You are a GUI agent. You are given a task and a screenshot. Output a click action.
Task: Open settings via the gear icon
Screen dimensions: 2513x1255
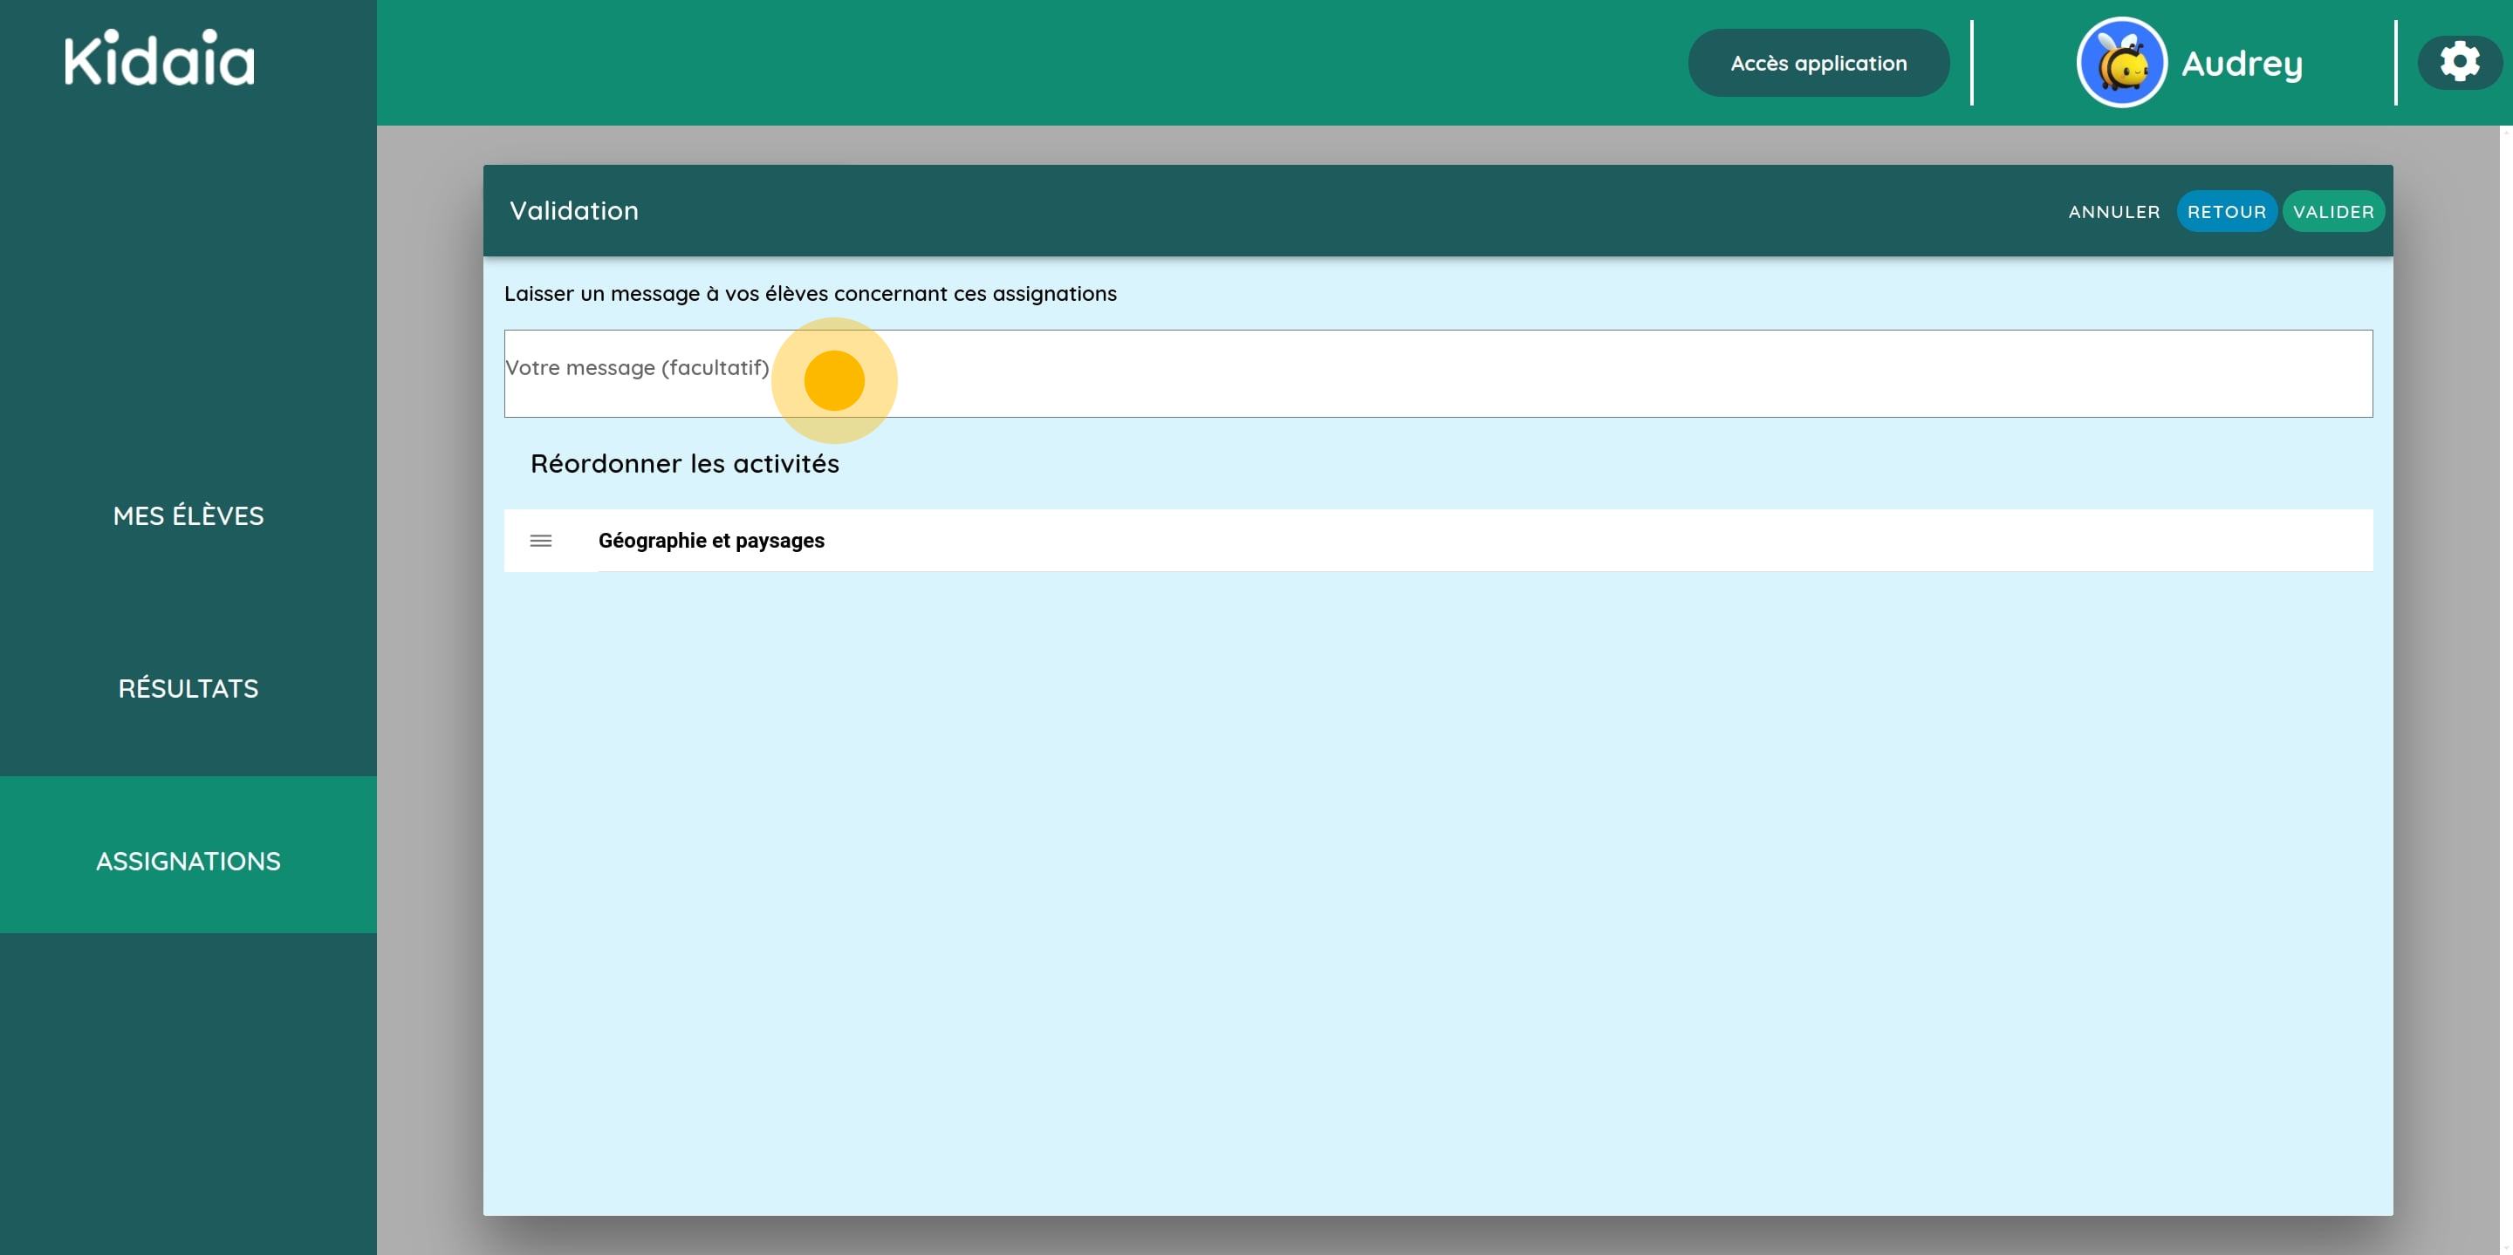(2460, 63)
